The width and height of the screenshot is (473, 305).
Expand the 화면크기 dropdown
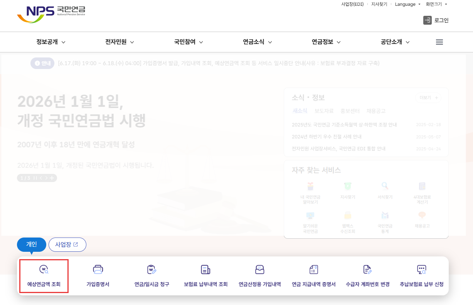436,4
